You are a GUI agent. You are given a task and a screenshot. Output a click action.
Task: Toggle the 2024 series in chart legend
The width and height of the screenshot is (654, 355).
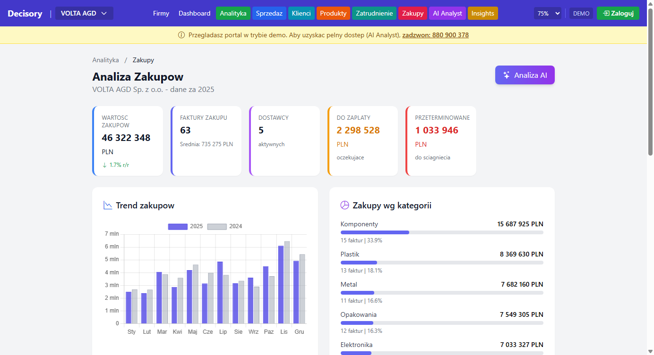(x=217, y=226)
